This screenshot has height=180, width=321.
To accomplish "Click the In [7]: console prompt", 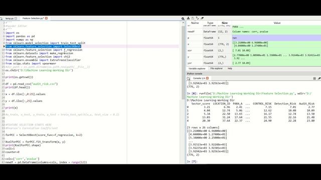I will (192, 161).
